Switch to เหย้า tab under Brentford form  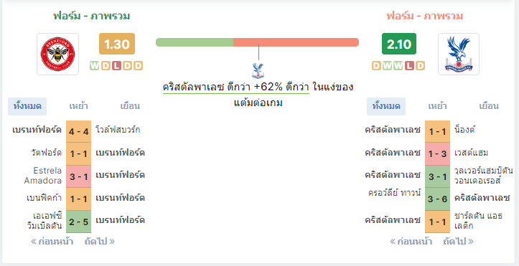(78, 106)
